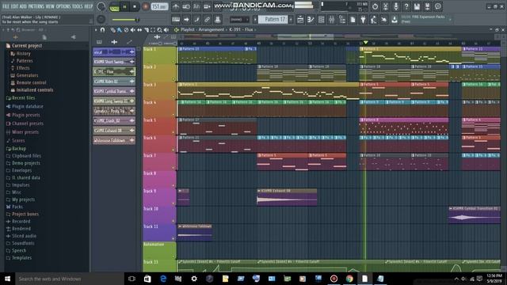Click the master pitch knob

tap(101, 19)
